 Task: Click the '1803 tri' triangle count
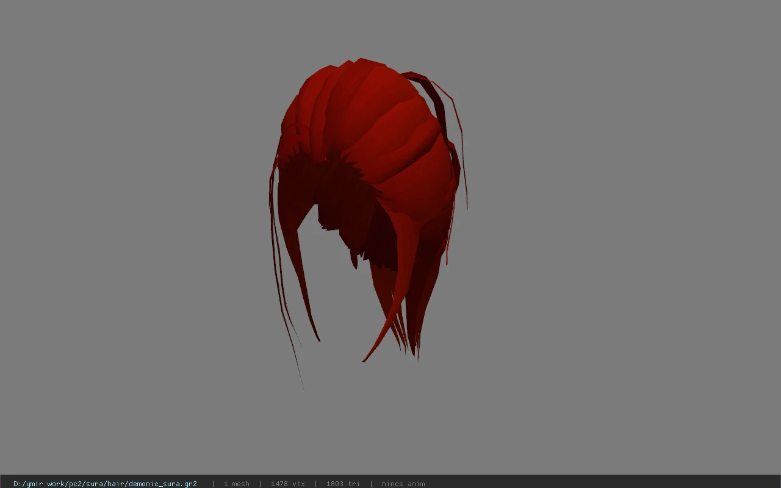click(343, 484)
